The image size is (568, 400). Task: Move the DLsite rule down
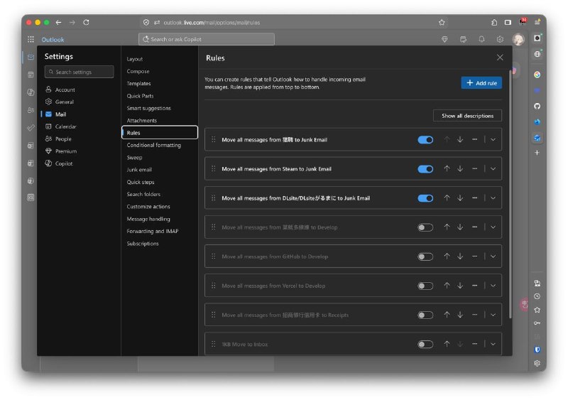point(460,198)
